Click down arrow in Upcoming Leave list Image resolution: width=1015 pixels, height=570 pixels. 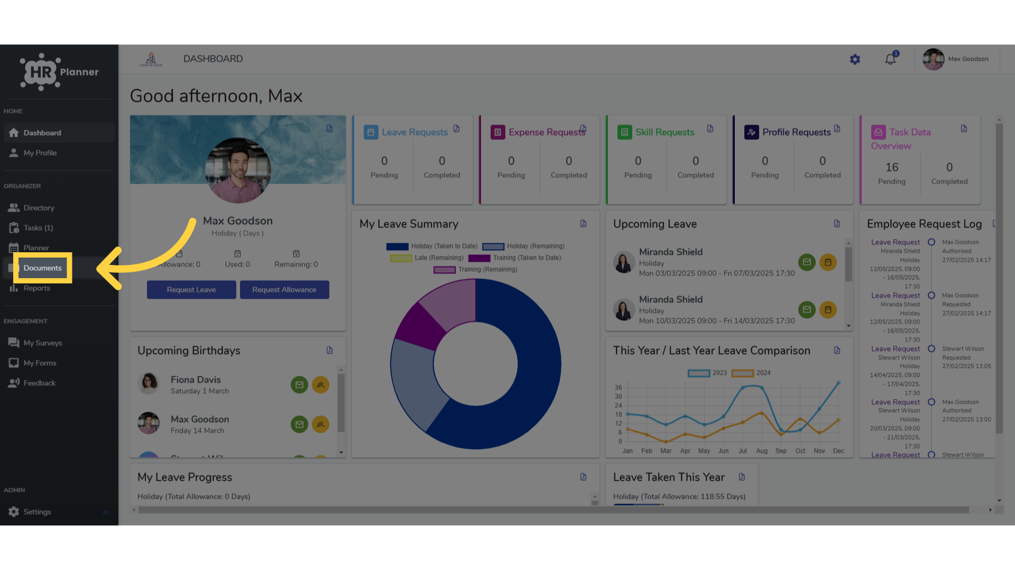pos(848,326)
